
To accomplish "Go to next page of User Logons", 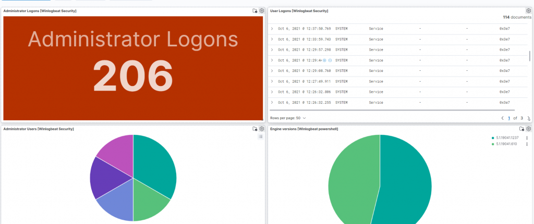I will tap(529, 118).
